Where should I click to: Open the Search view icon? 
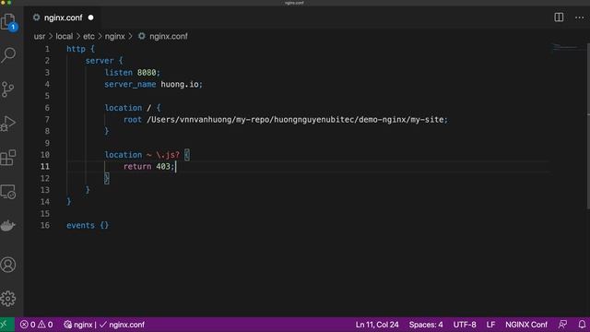8,55
